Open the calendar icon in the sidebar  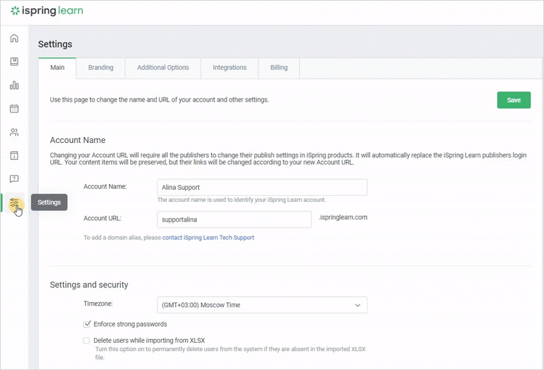(x=14, y=108)
